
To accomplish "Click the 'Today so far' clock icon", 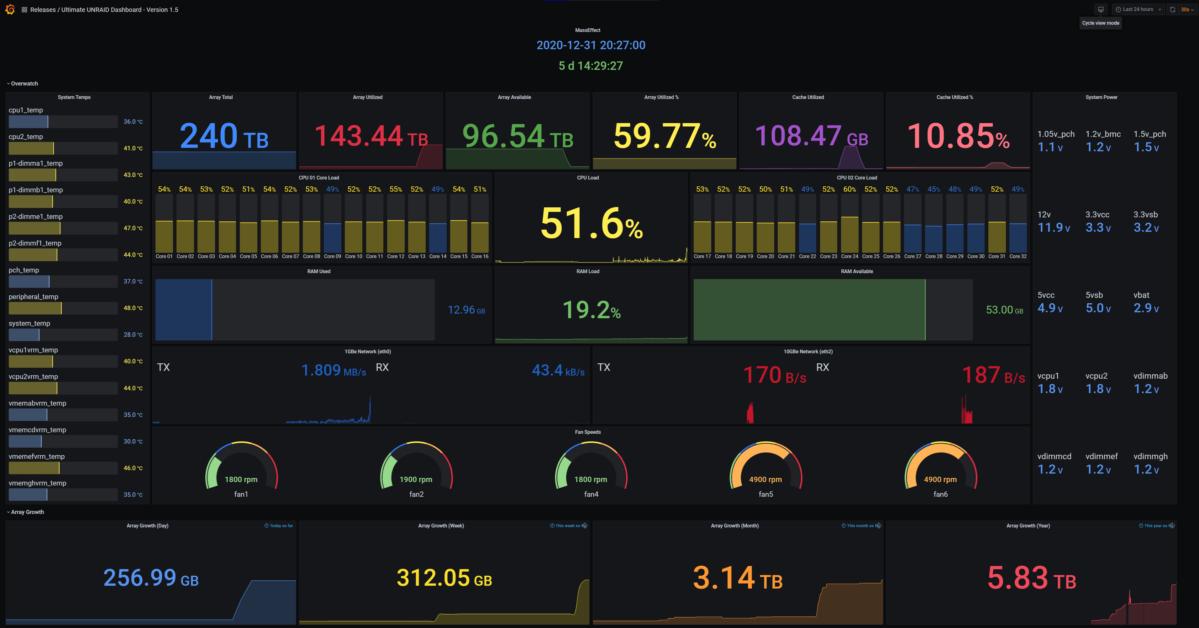I will (x=267, y=526).
